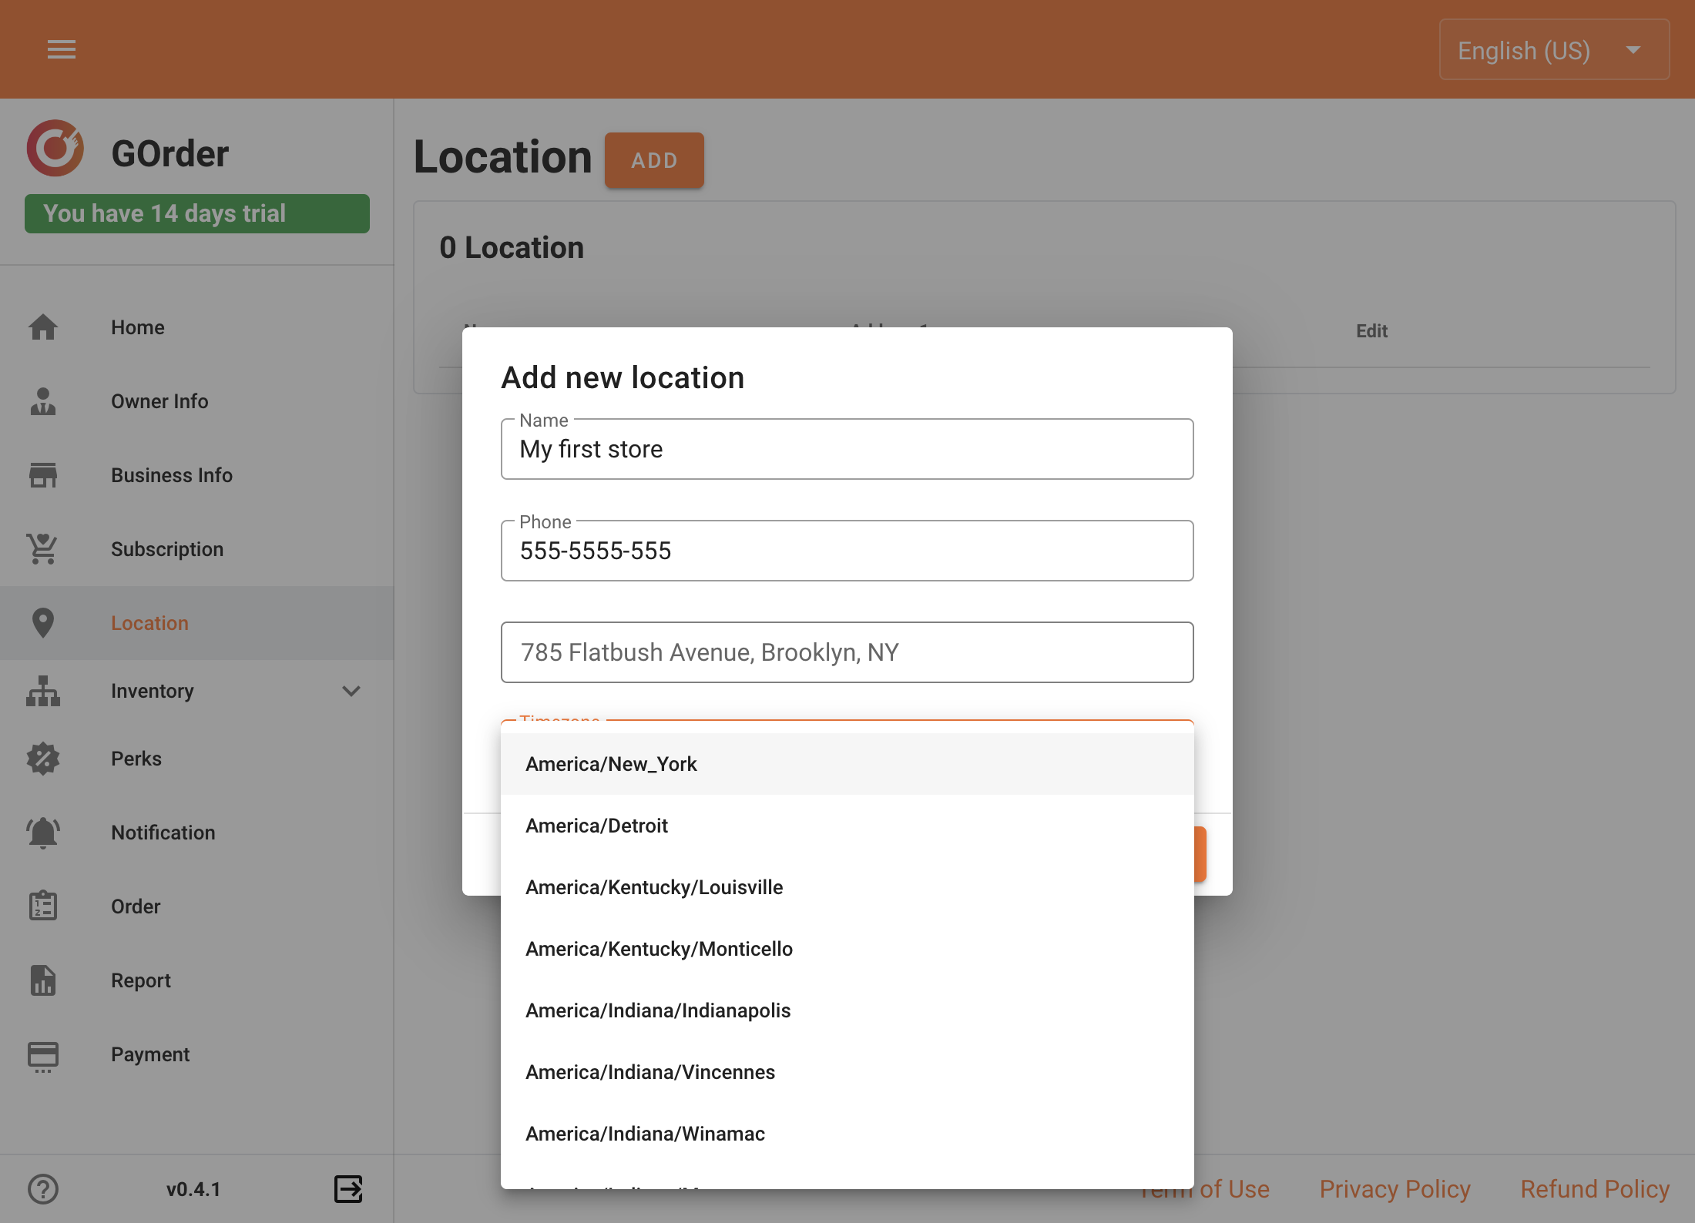
Task: Click the Report chart file icon
Action: pos(43,980)
